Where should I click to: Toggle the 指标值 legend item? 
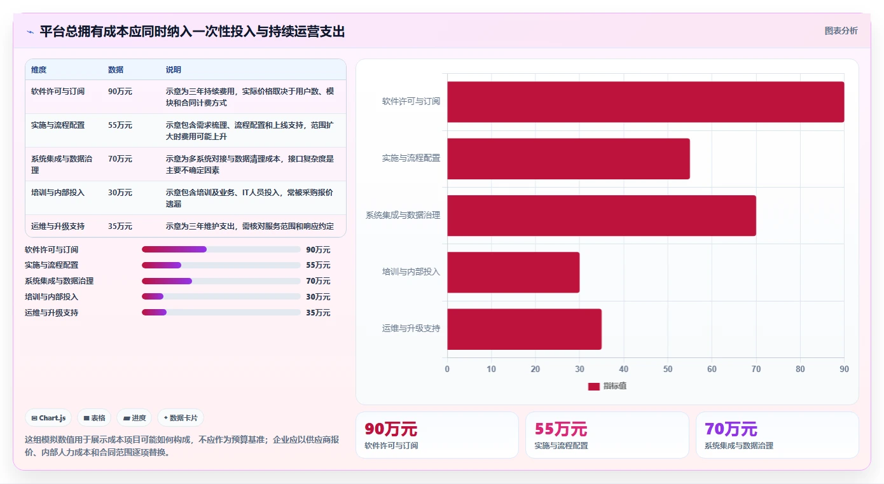click(607, 386)
